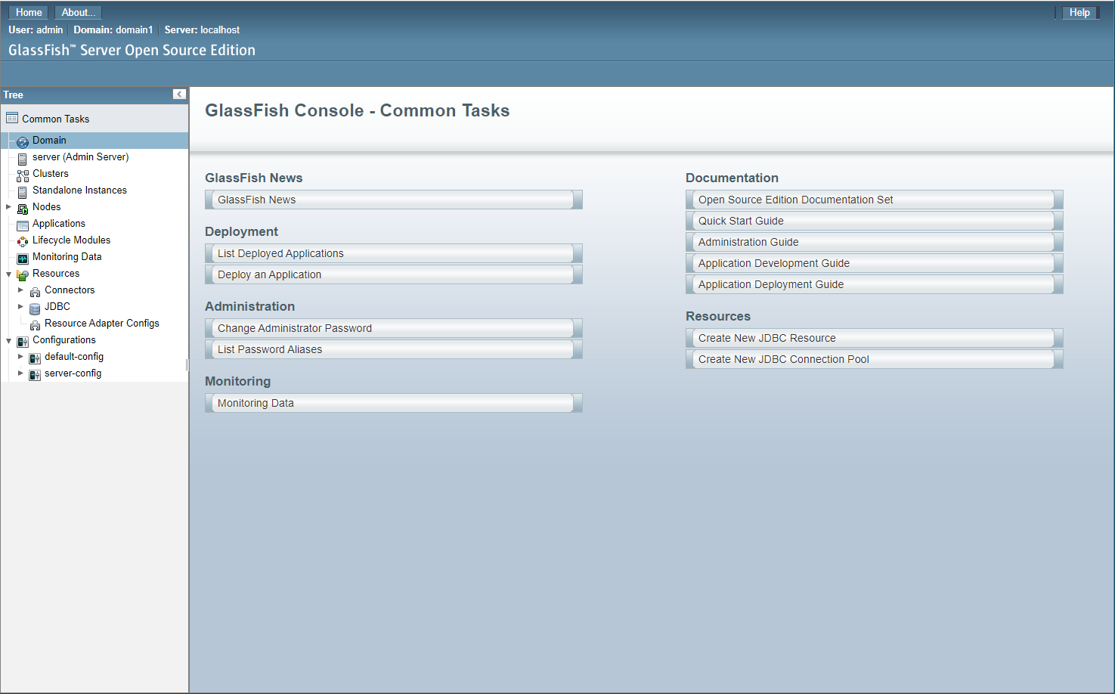This screenshot has height=694, width=1115.
Task: Click the Standalone Instances icon
Action: click(23, 191)
